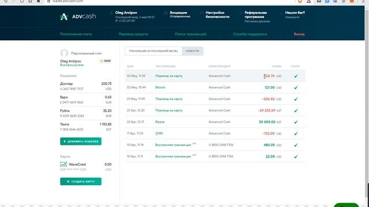
Task: Select the Тенге wallet
Action: point(86,126)
